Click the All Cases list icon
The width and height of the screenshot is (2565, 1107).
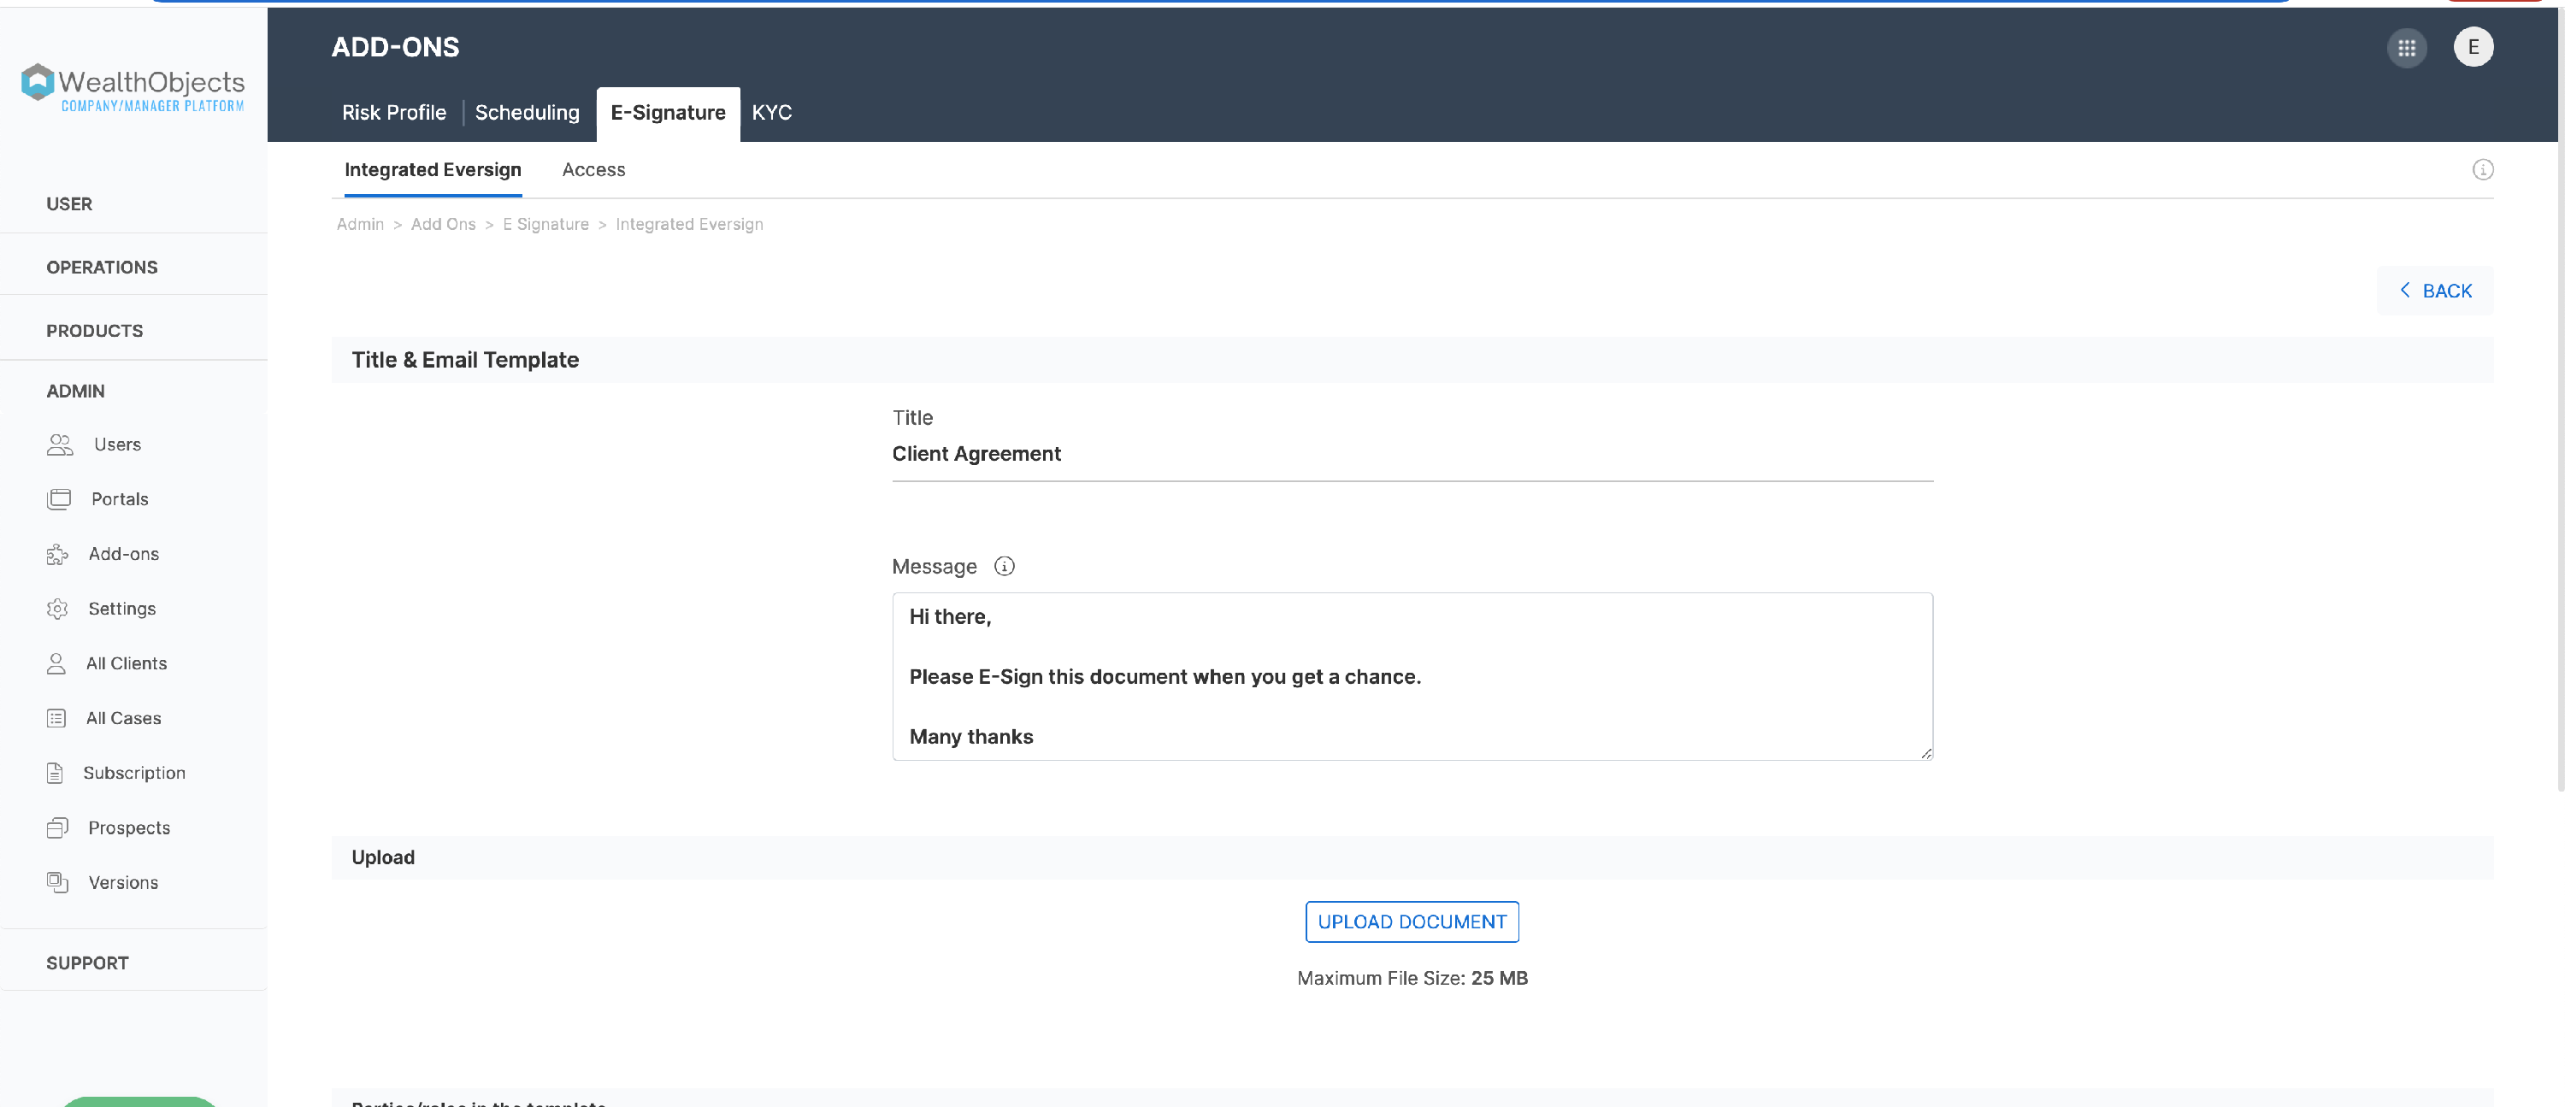click(56, 719)
